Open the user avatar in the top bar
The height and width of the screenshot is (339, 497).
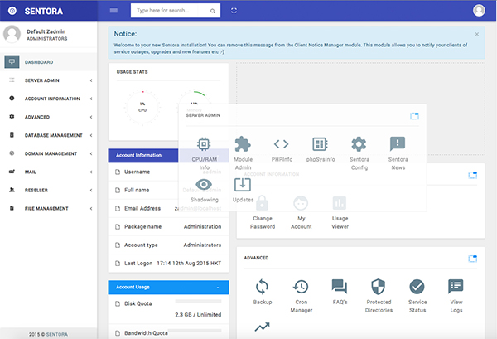[x=479, y=11]
